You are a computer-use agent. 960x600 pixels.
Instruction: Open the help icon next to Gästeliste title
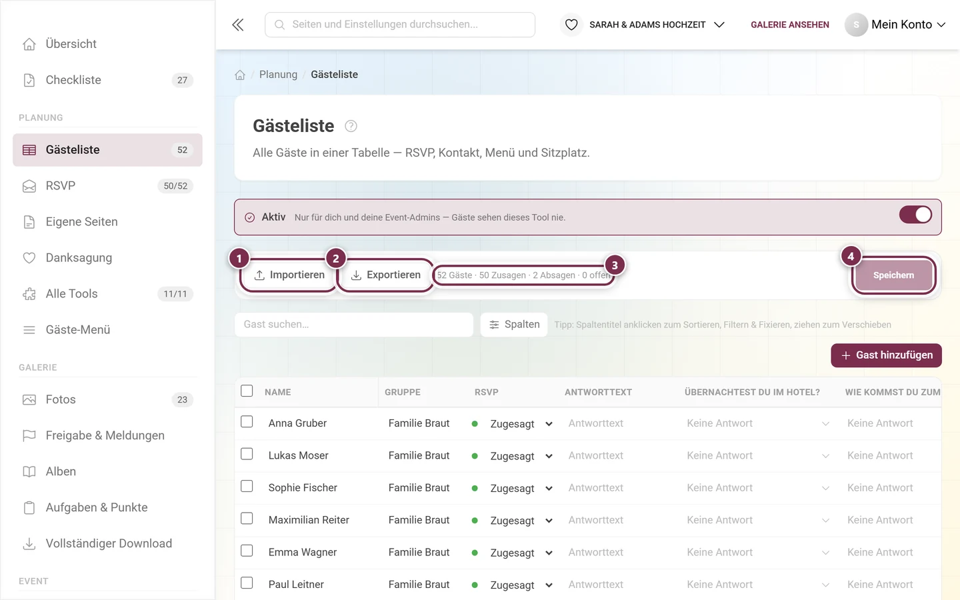coord(351,126)
